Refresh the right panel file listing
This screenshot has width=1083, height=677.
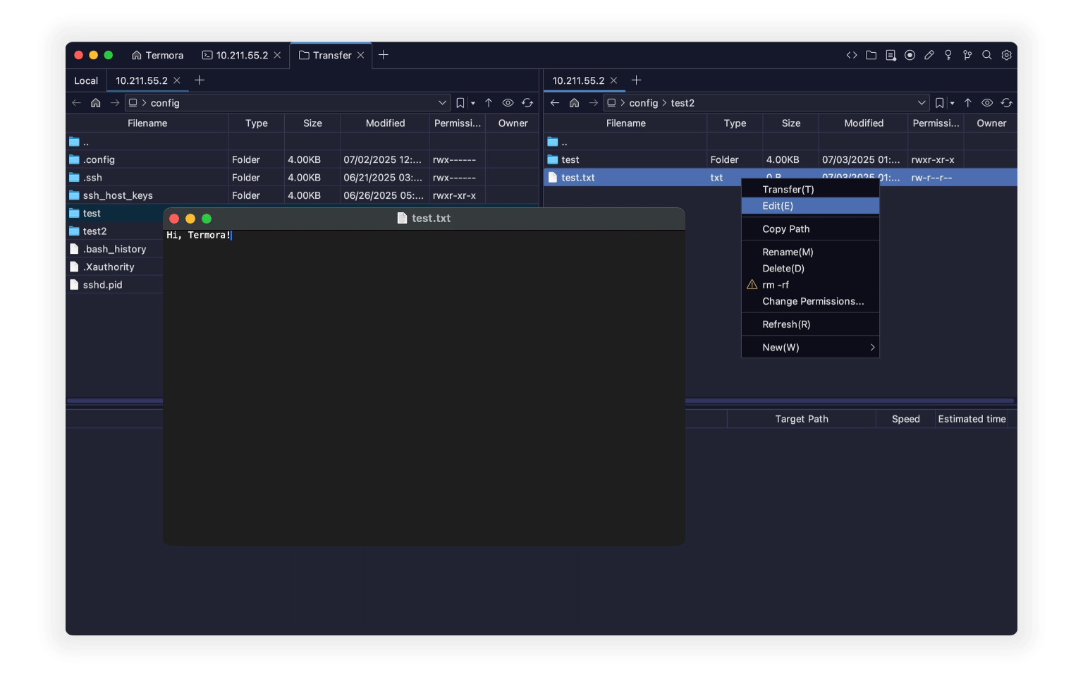1006,103
